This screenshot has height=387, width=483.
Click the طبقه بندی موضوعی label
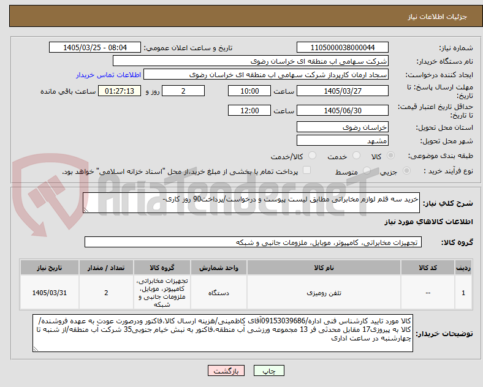tap(441, 156)
